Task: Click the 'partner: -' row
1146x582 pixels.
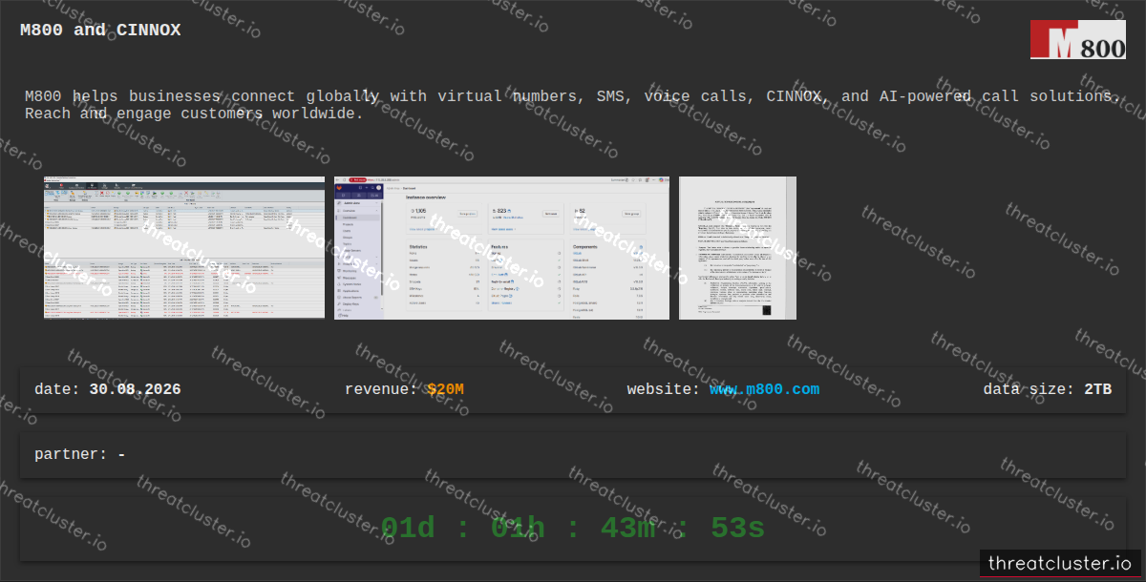Action: point(573,455)
